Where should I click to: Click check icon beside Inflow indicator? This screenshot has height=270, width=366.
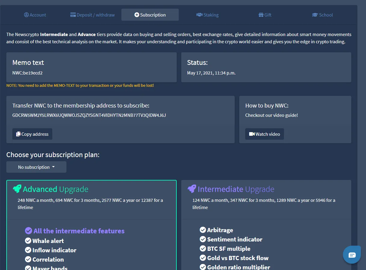point(28,250)
